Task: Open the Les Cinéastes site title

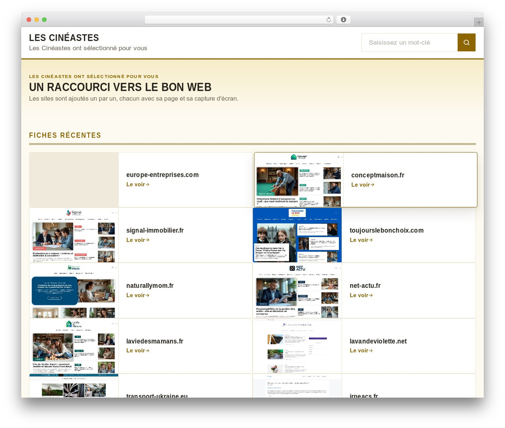Action: (64, 38)
